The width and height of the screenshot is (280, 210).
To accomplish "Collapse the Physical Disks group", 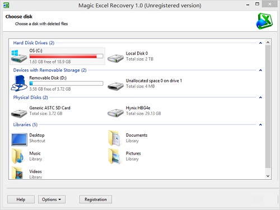I will (x=260, y=97).
